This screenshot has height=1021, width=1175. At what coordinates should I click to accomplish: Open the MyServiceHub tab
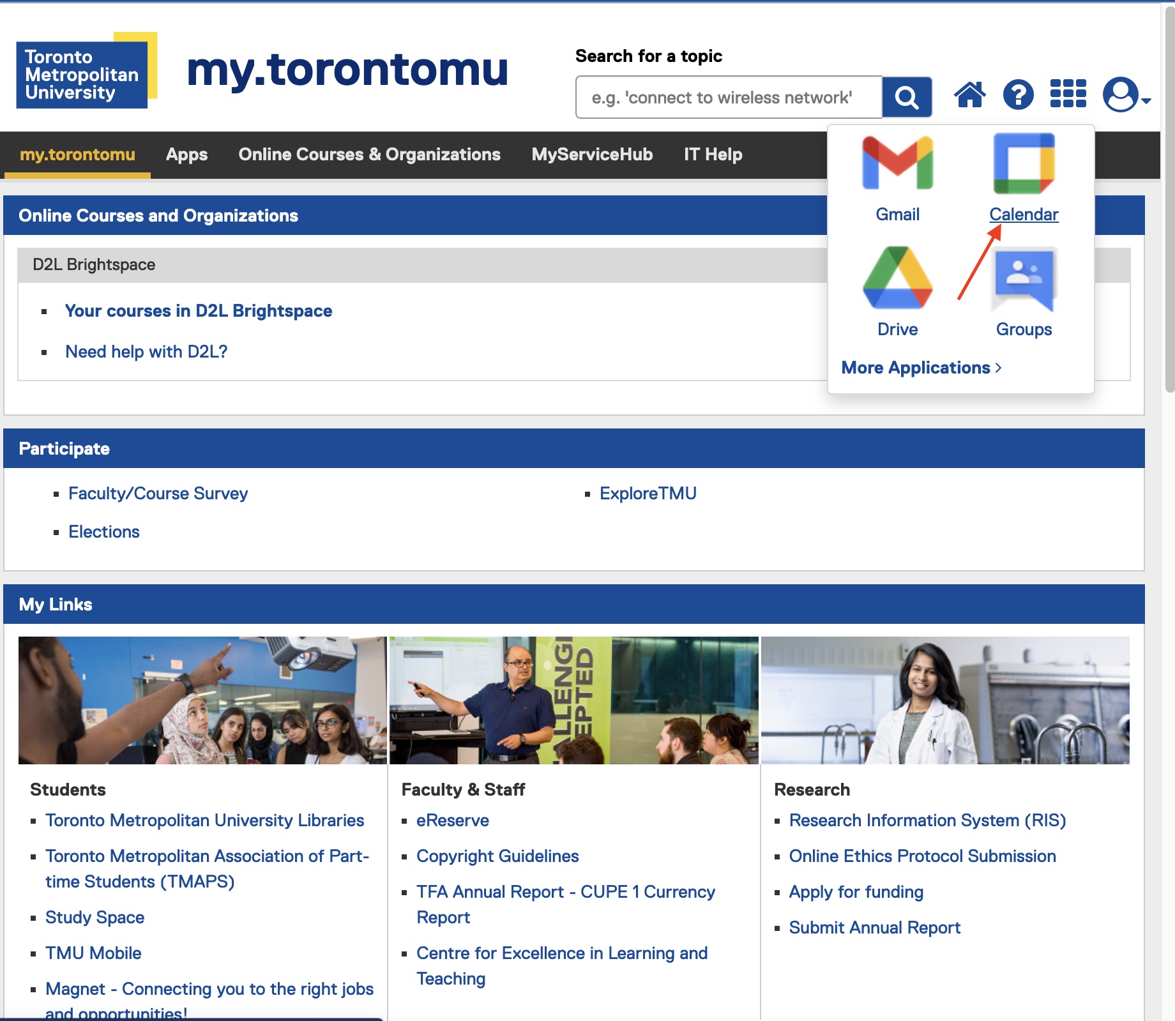(x=592, y=155)
